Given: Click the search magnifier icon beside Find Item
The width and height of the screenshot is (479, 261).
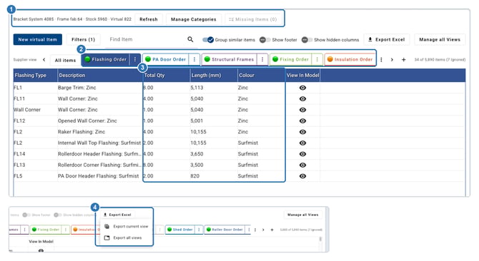Looking at the screenshot, I should pyautogui.click(x=190, y=39).
